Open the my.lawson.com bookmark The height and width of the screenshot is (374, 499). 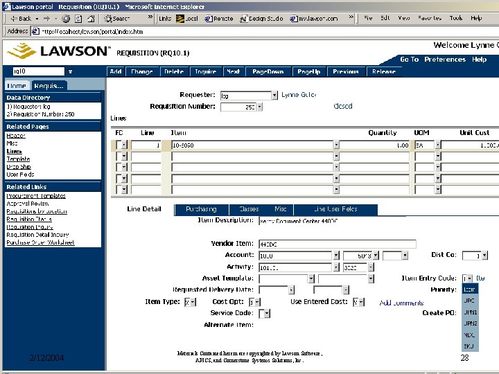(x=314, y=19)
